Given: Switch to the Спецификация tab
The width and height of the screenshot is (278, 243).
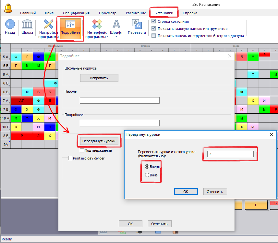Looking at the screenshot, I should [x=76, y=13].
